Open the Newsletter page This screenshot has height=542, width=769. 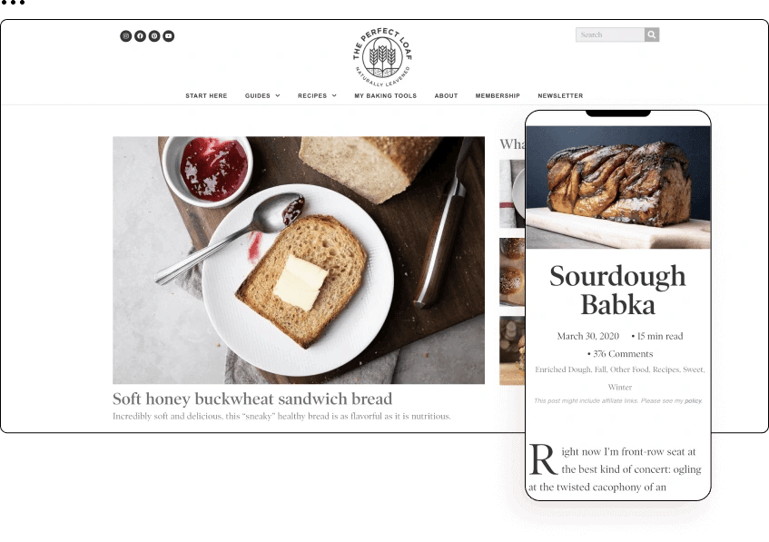click(x=560, y=95)
